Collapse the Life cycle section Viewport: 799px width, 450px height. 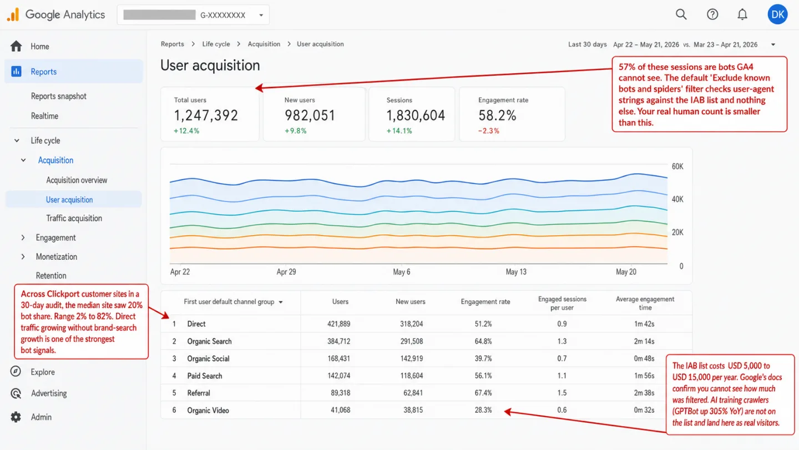pyautogui.click(x=17, y=141)
